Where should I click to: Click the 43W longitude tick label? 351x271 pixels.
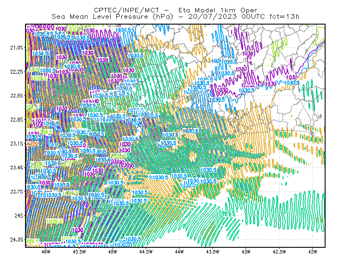(246, 252)
